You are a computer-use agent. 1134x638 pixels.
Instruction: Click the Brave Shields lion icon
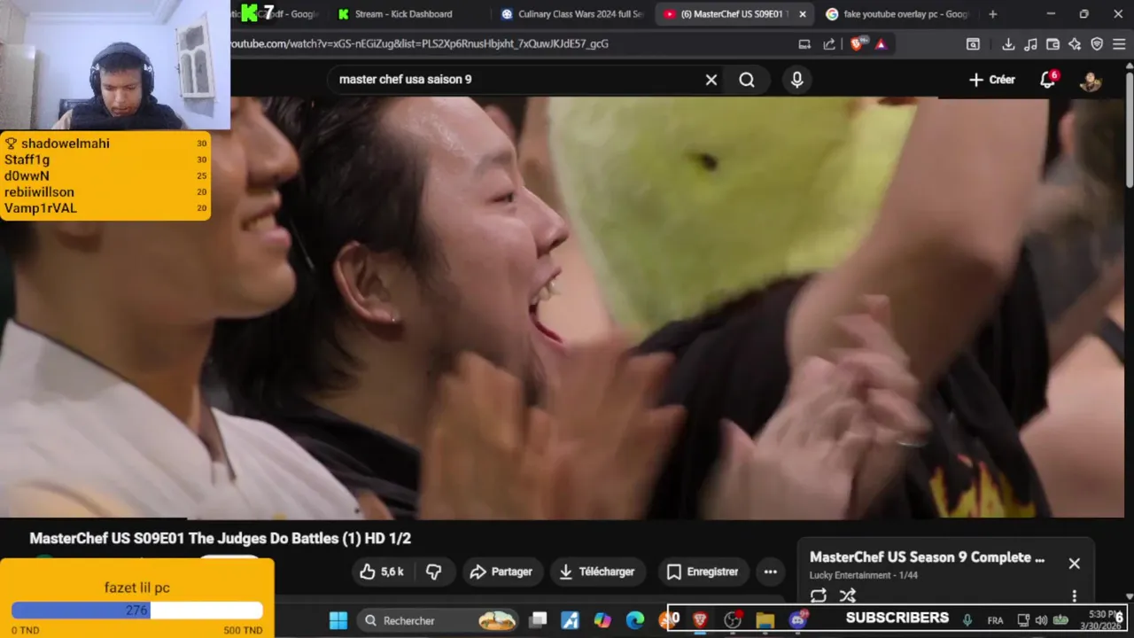pyautogui.click(x=857, y=43)
